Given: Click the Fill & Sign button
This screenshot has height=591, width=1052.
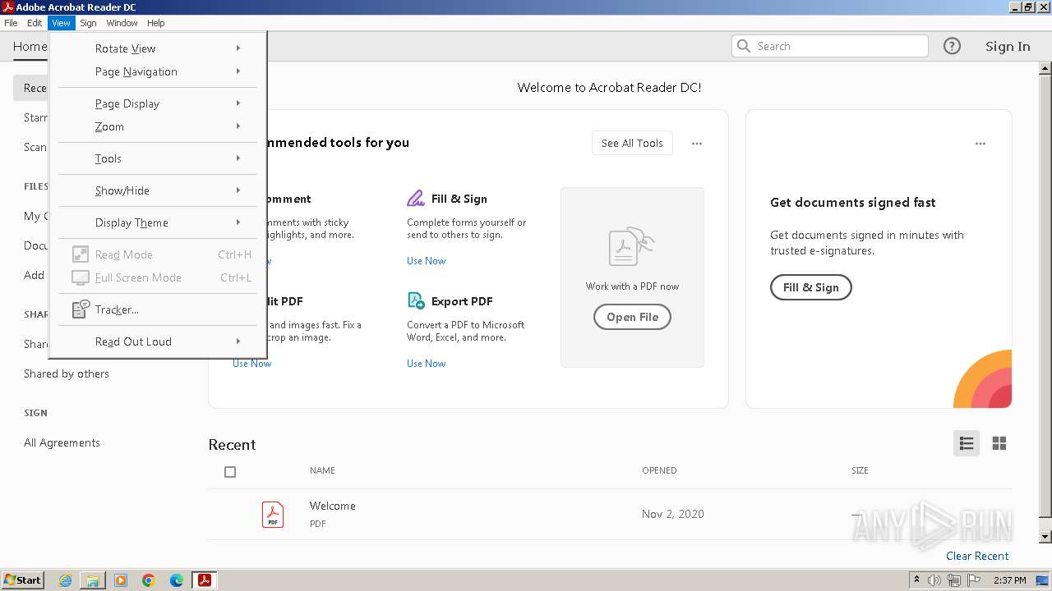Looking at the screenshot, I should [x=810, y=287].
